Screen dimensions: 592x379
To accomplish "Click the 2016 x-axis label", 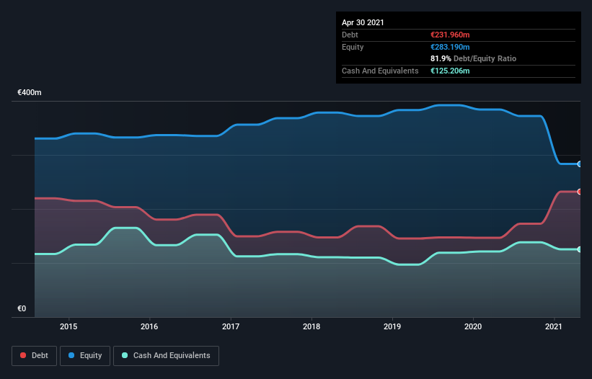I will coord(149,326).
